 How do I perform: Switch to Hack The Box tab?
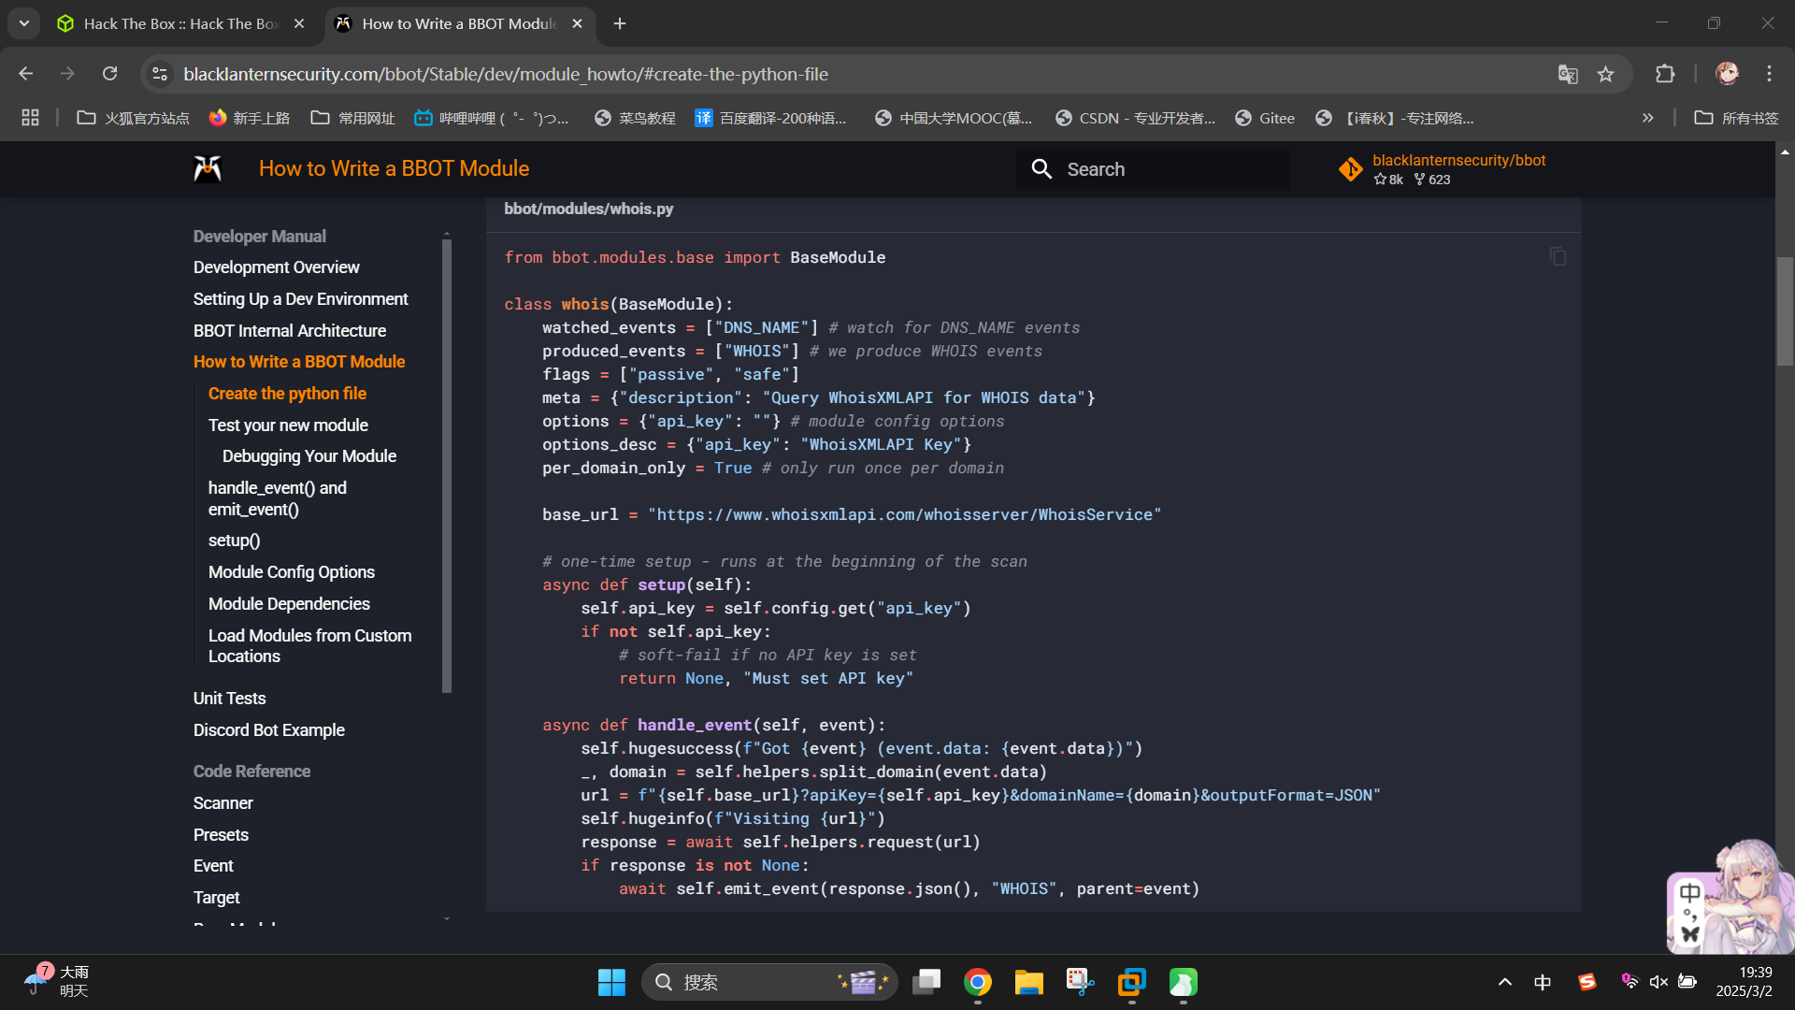coord(180,23)
